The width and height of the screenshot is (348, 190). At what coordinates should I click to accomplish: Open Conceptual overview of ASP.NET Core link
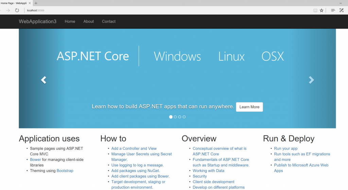click(220, 151)
